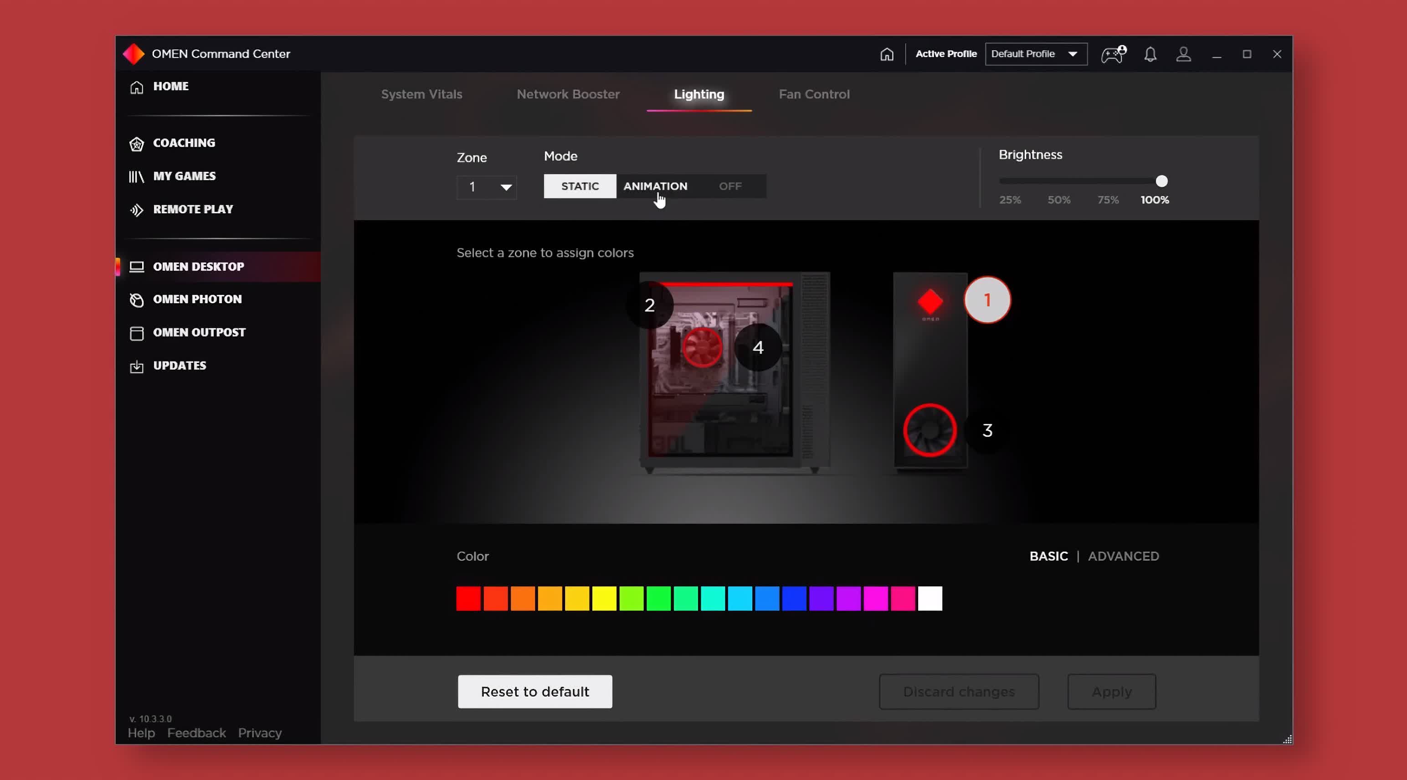1407x780 pixels.
Task: Click the front OMEN diamond logo light
Action: [x=930, y=301]
